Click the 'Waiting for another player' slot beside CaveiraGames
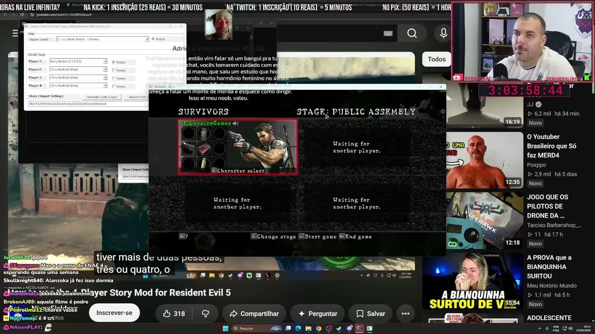 pyautogui.click(x=357, y=148)
